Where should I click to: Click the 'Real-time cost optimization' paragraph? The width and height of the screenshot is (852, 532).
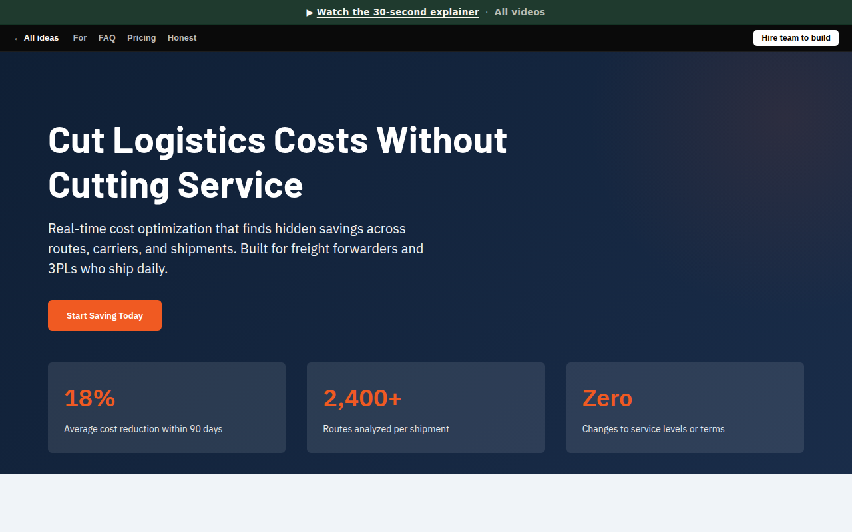[236, 249]
